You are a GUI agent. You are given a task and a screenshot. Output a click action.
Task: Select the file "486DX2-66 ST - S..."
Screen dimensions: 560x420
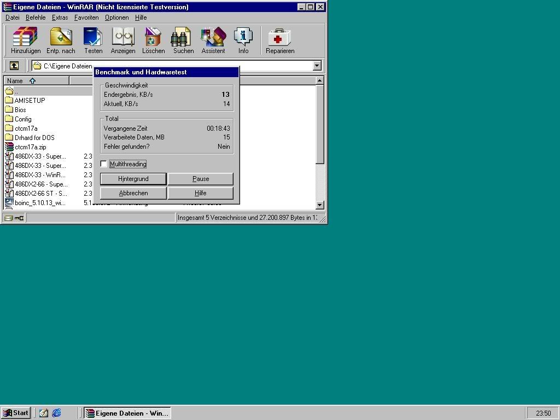pyautogui.click(x=37, y=193)
